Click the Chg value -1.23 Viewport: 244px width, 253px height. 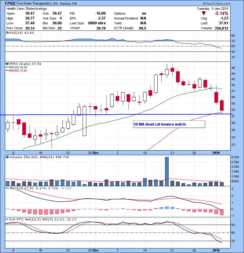coord(224,18)
